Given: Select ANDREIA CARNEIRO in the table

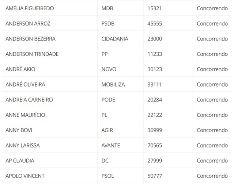Looking at the screenshot, I should click(x=29, y=100).
